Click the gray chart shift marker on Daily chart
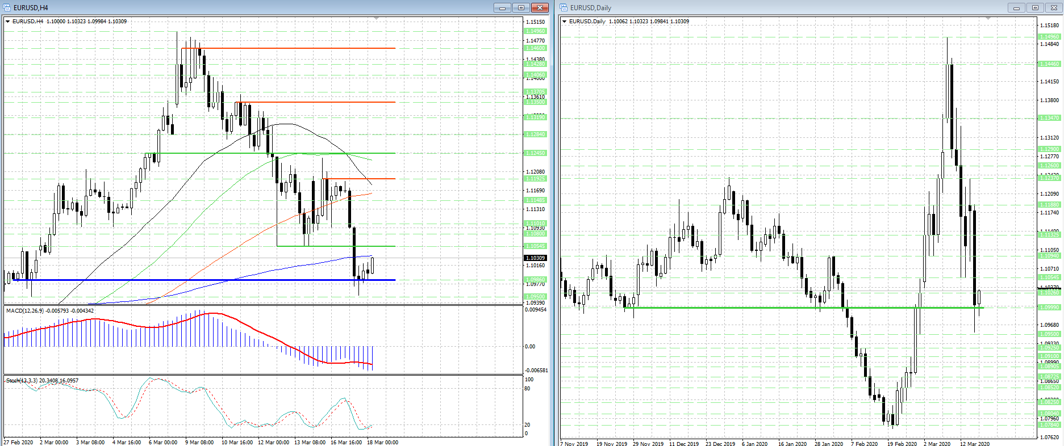Screen dimensions: 1064x446 click(x=988, y=19)
